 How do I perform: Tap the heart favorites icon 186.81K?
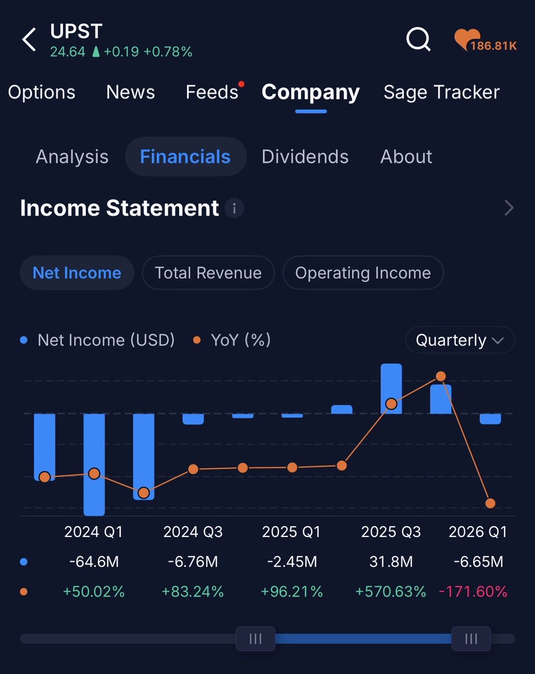pos(485,40)
